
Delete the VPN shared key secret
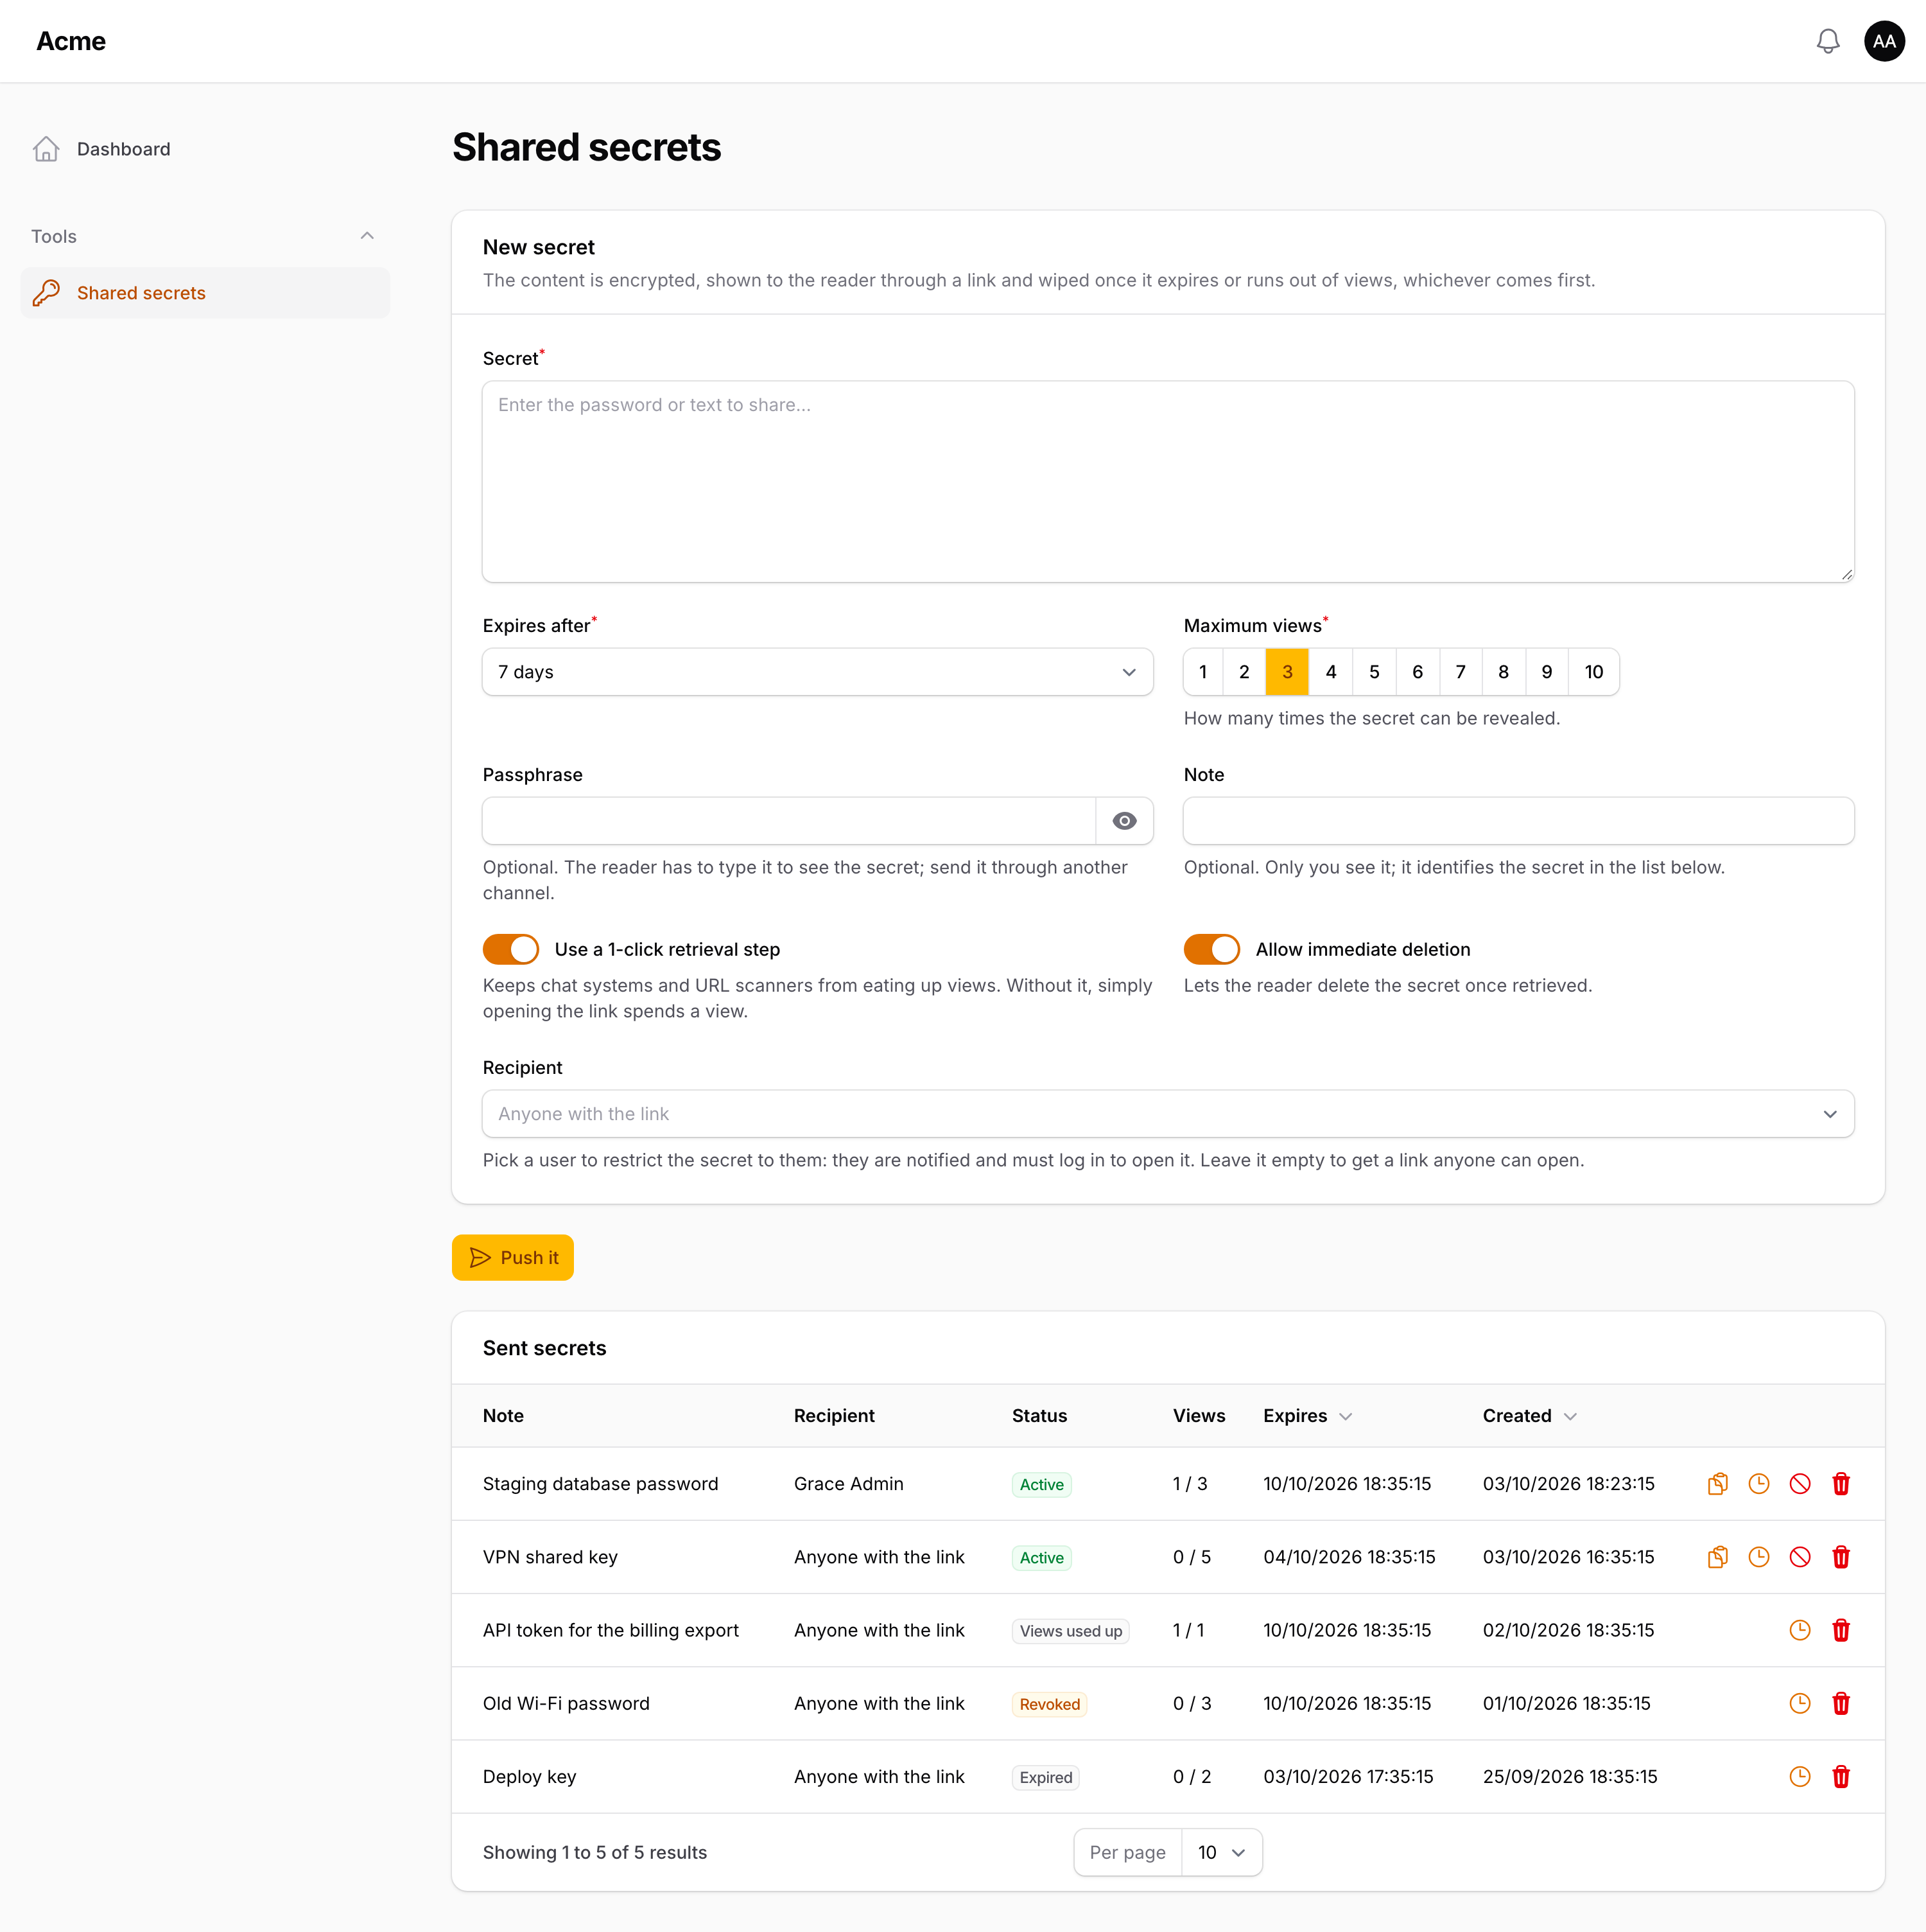click(1840, 1557)
